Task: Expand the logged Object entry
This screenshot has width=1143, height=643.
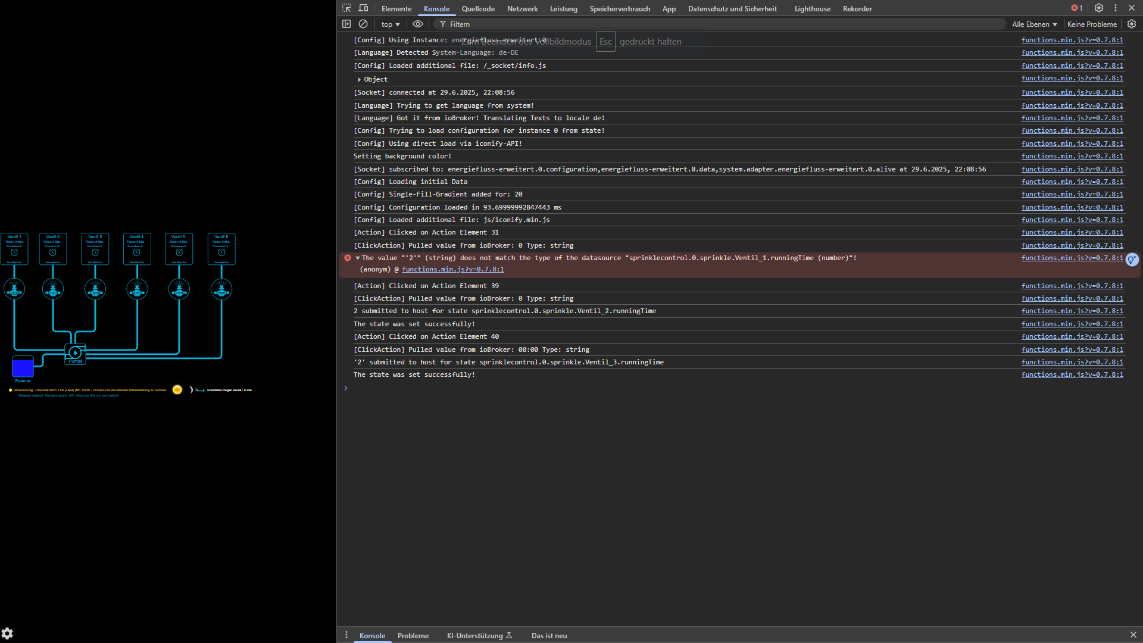Action: 360,79
